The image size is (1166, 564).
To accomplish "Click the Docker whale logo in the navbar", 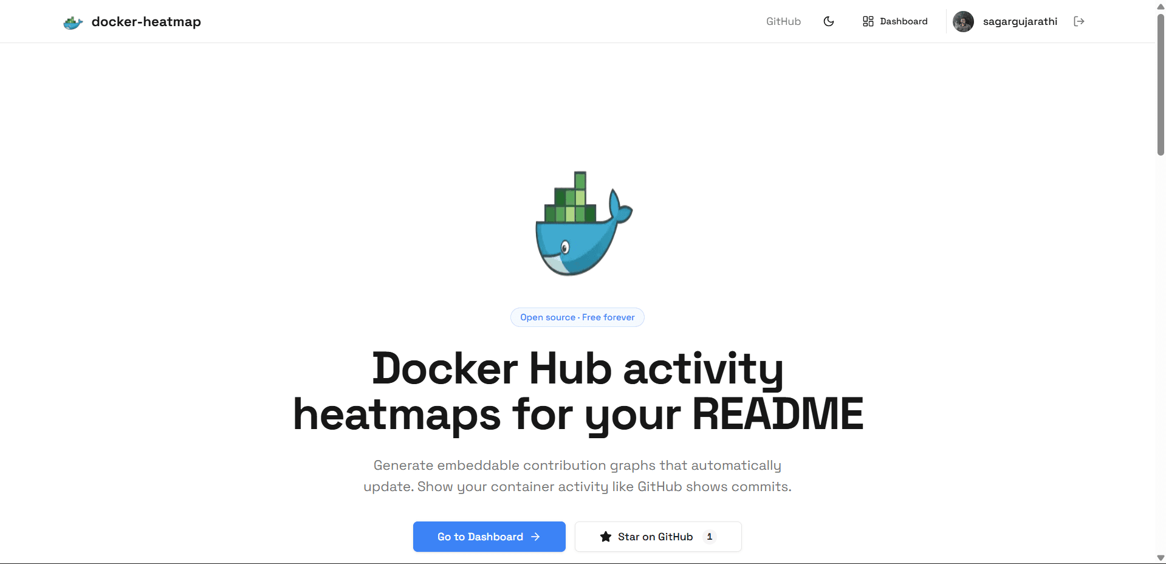I will 73,21.
